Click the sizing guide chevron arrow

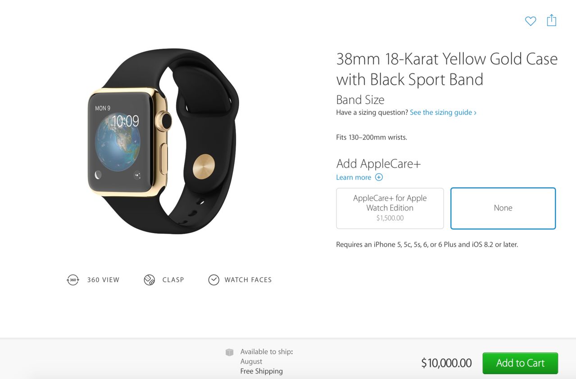tap(475, 113)
